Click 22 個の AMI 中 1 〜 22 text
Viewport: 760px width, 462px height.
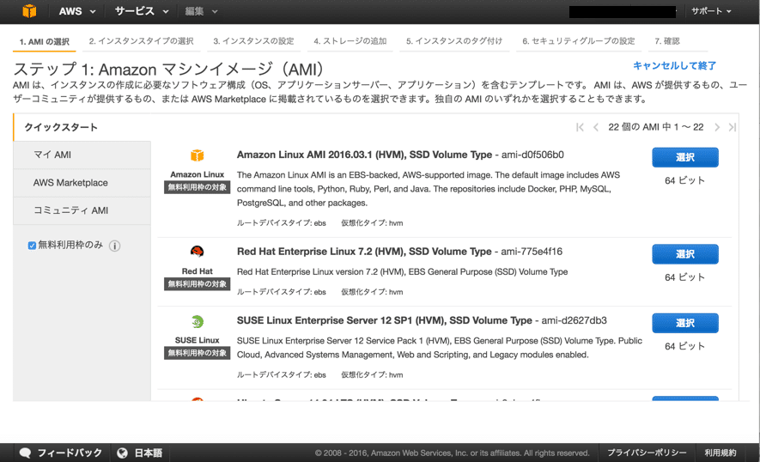point(656,127)
